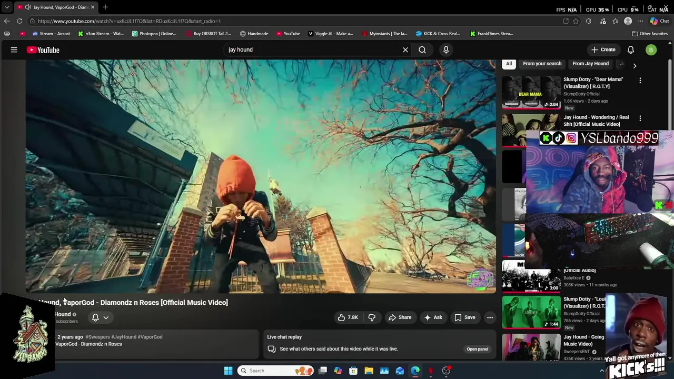Like the video with thumbs up
This screenshot has width=674, height=379.
[348, 317]
